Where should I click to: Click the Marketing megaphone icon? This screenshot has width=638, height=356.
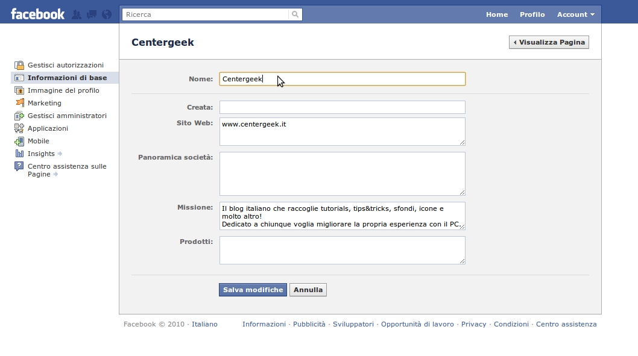click(x=19, y=103)
